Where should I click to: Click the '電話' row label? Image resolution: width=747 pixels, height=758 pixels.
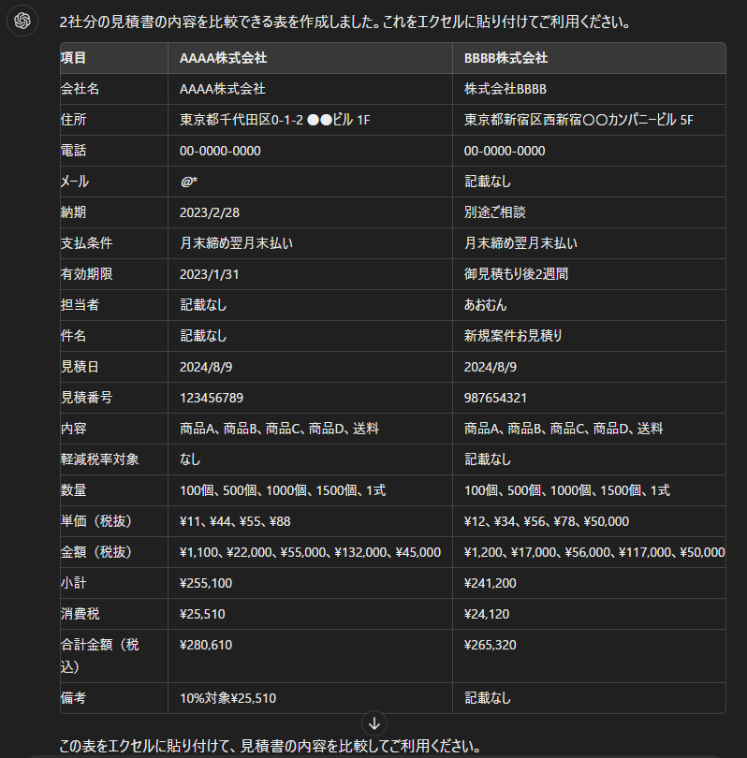point(74,151)
